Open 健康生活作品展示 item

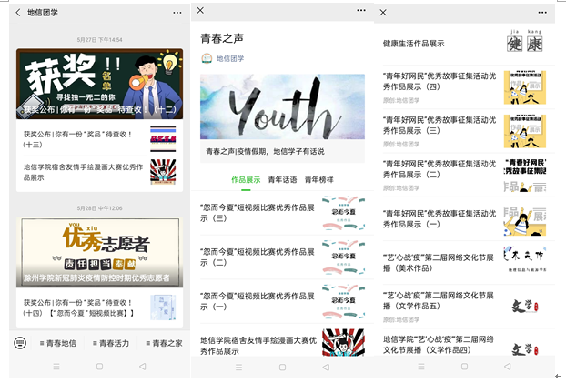pos(465,44)
